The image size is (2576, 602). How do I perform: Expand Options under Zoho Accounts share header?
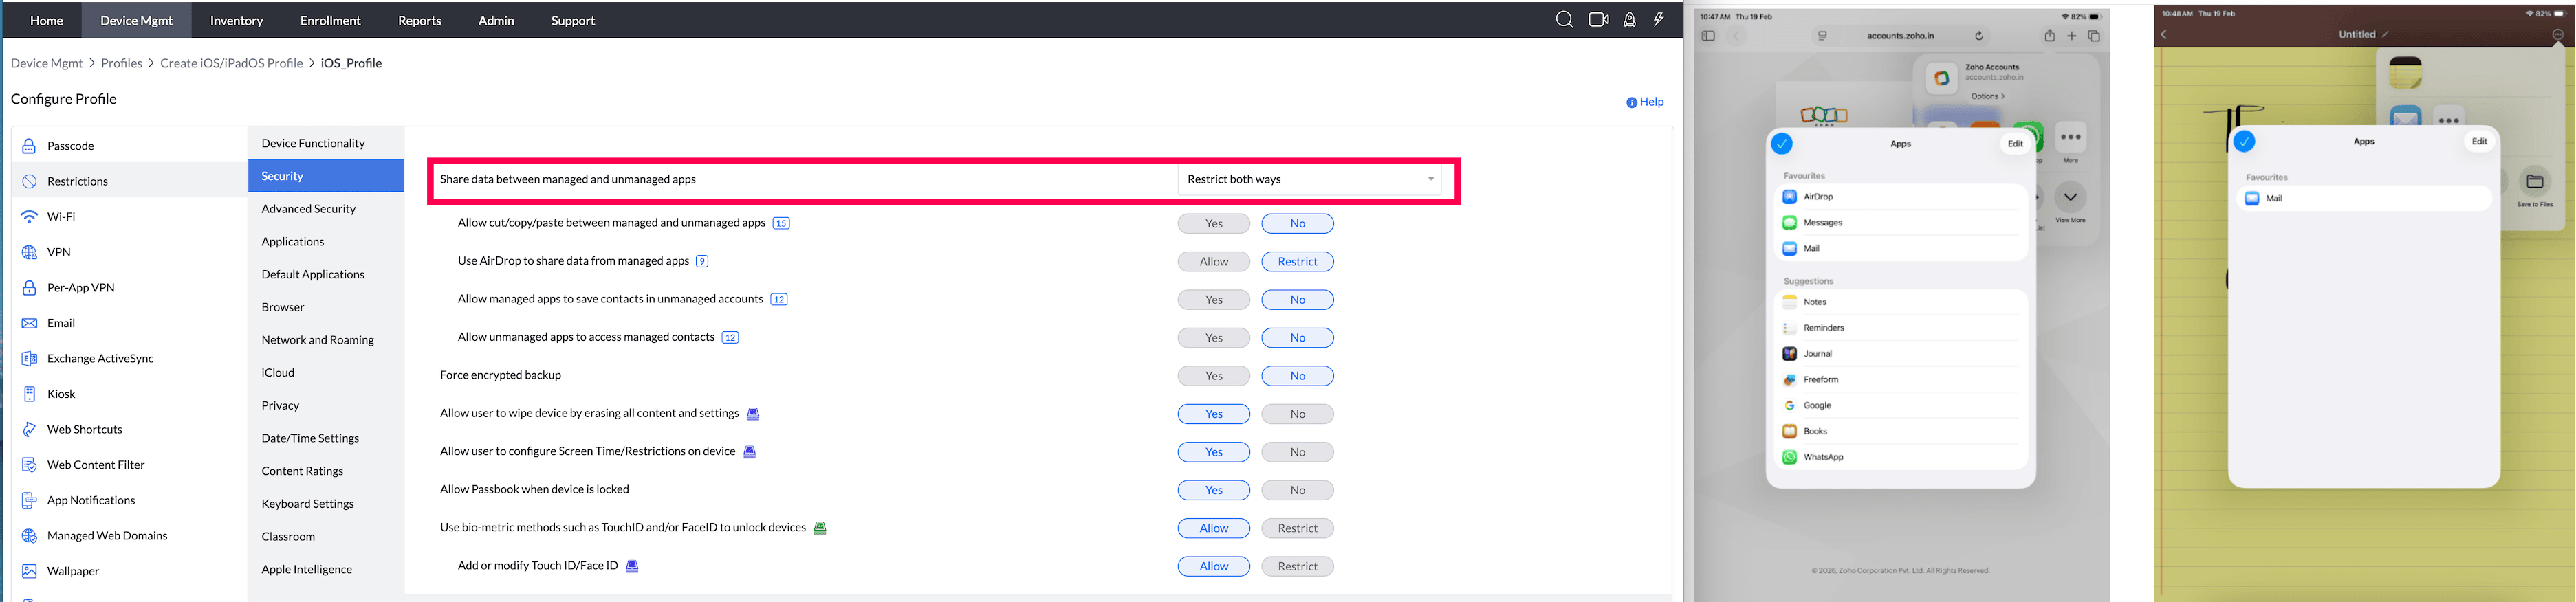pos(1988,96)
